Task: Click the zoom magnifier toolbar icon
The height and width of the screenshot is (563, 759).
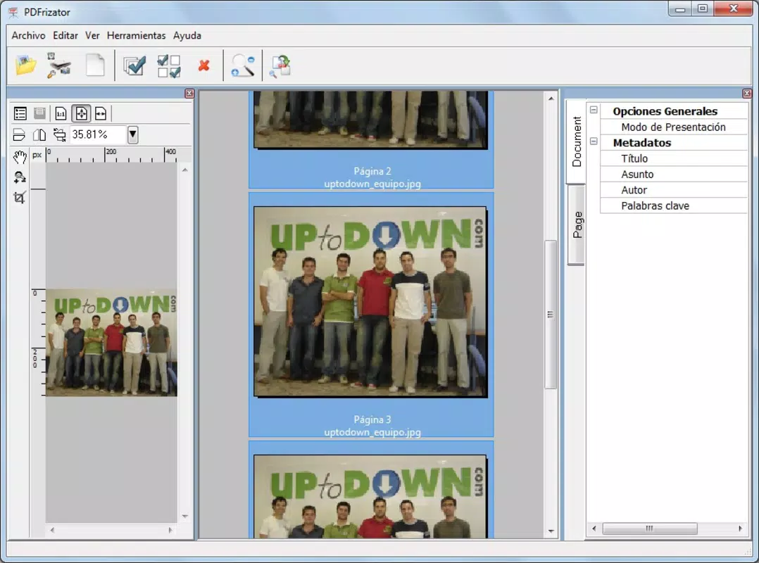Action: [x=242, y=65]
